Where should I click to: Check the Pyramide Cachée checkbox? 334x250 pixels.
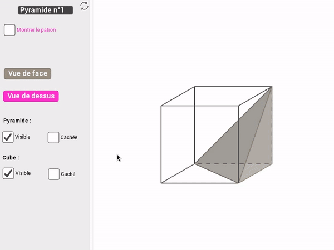[x=53, y=137]
